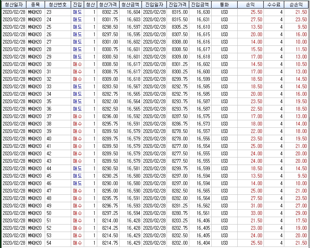Click the 종목 column header
Image resolution: width=310 pixels, height=248 pixels.
(35, 4)
